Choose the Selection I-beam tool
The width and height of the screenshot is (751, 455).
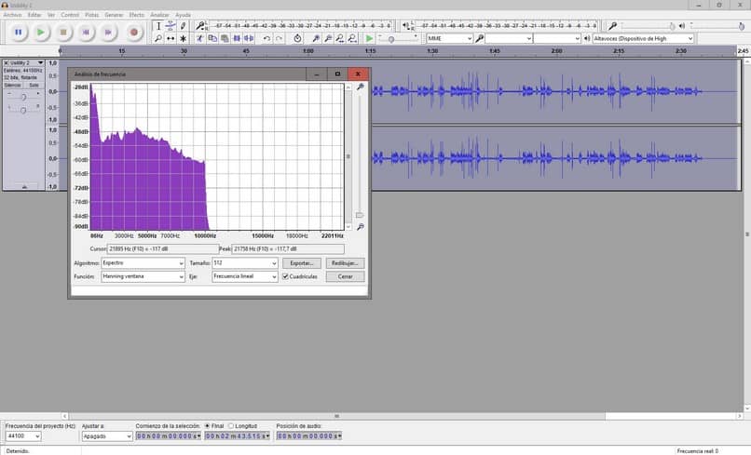coord(157,27)
